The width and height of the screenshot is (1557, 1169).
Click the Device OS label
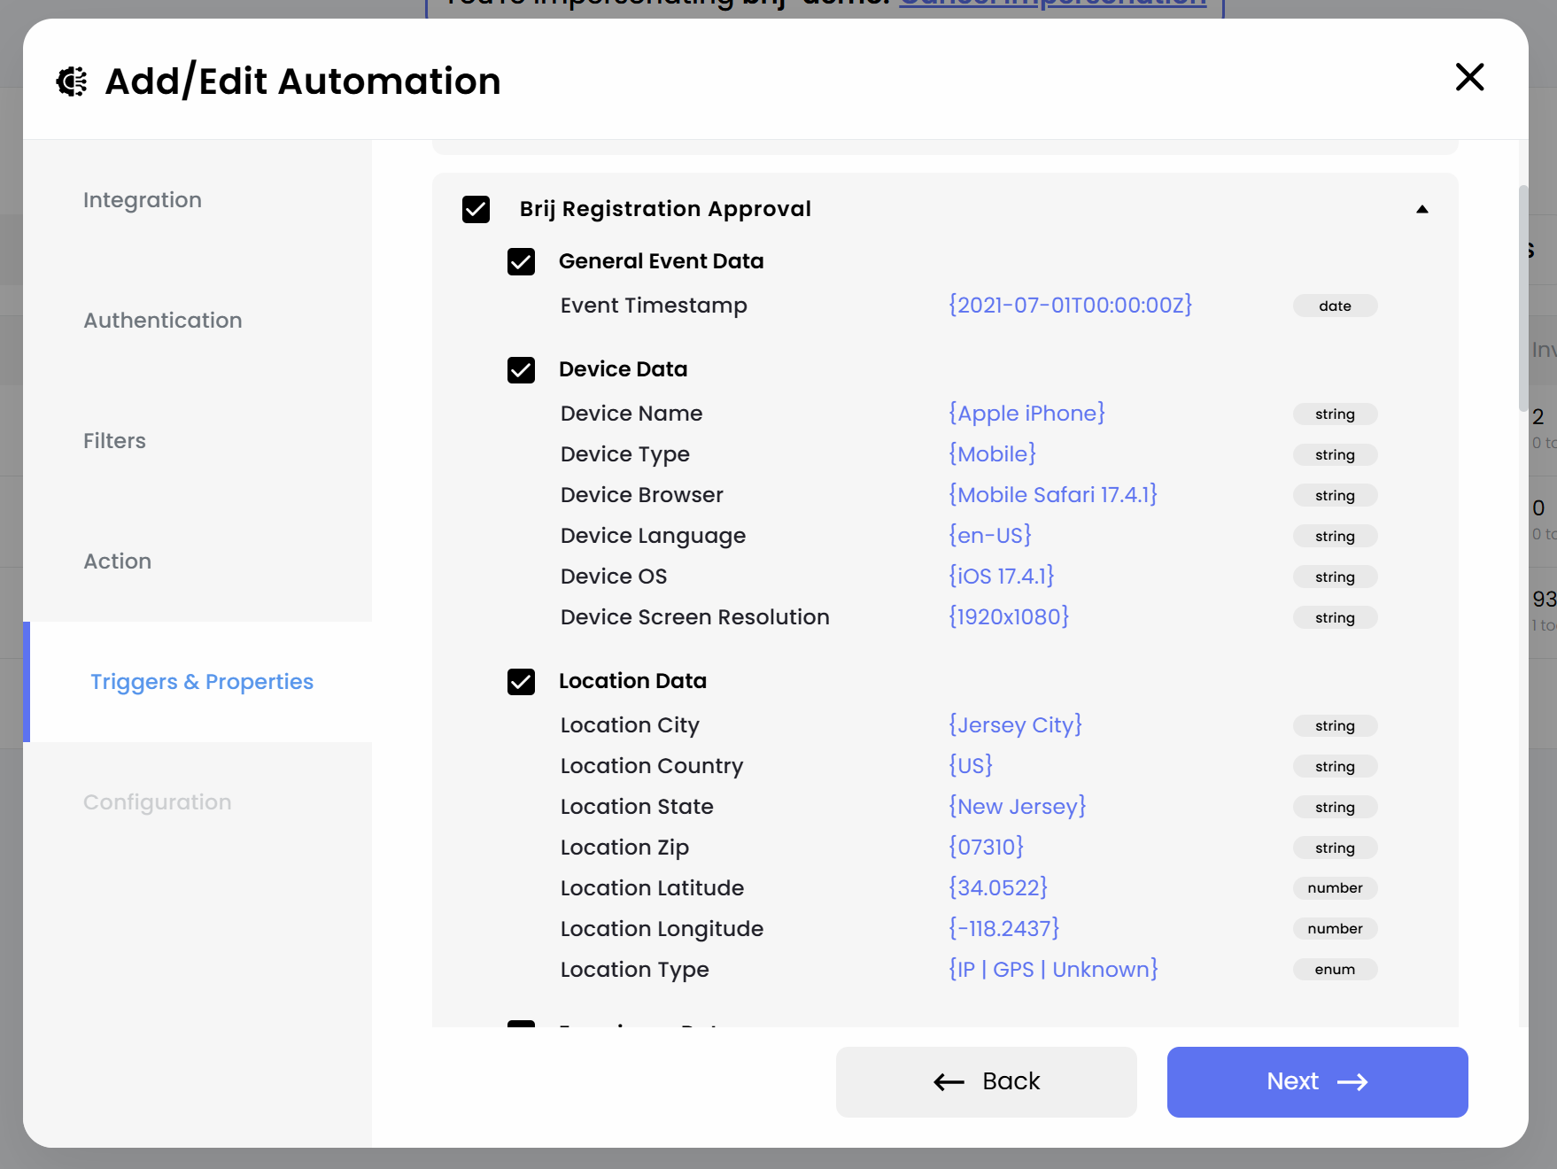click(614, 577)
